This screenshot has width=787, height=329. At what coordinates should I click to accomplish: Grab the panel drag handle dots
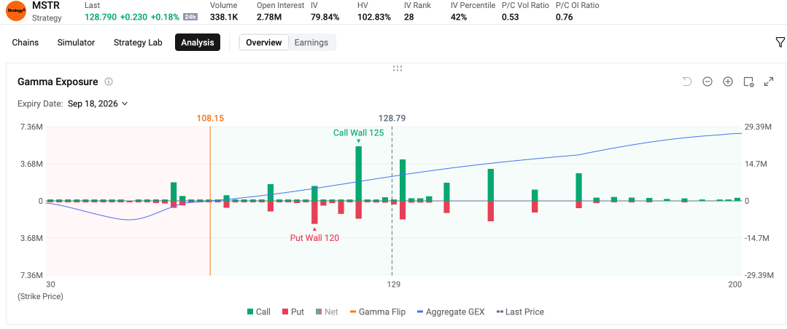[397, 68]
